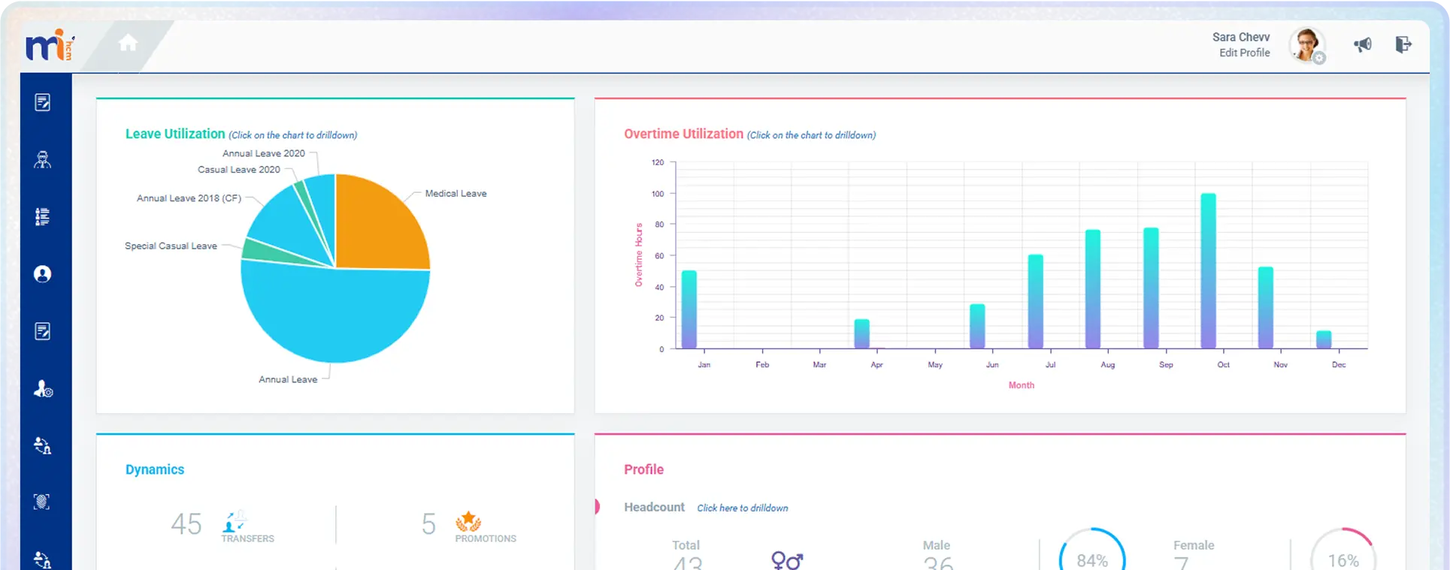Open the employee figure sidebar icon
This screenshot has height=570, width=1450.
[43, 159]
